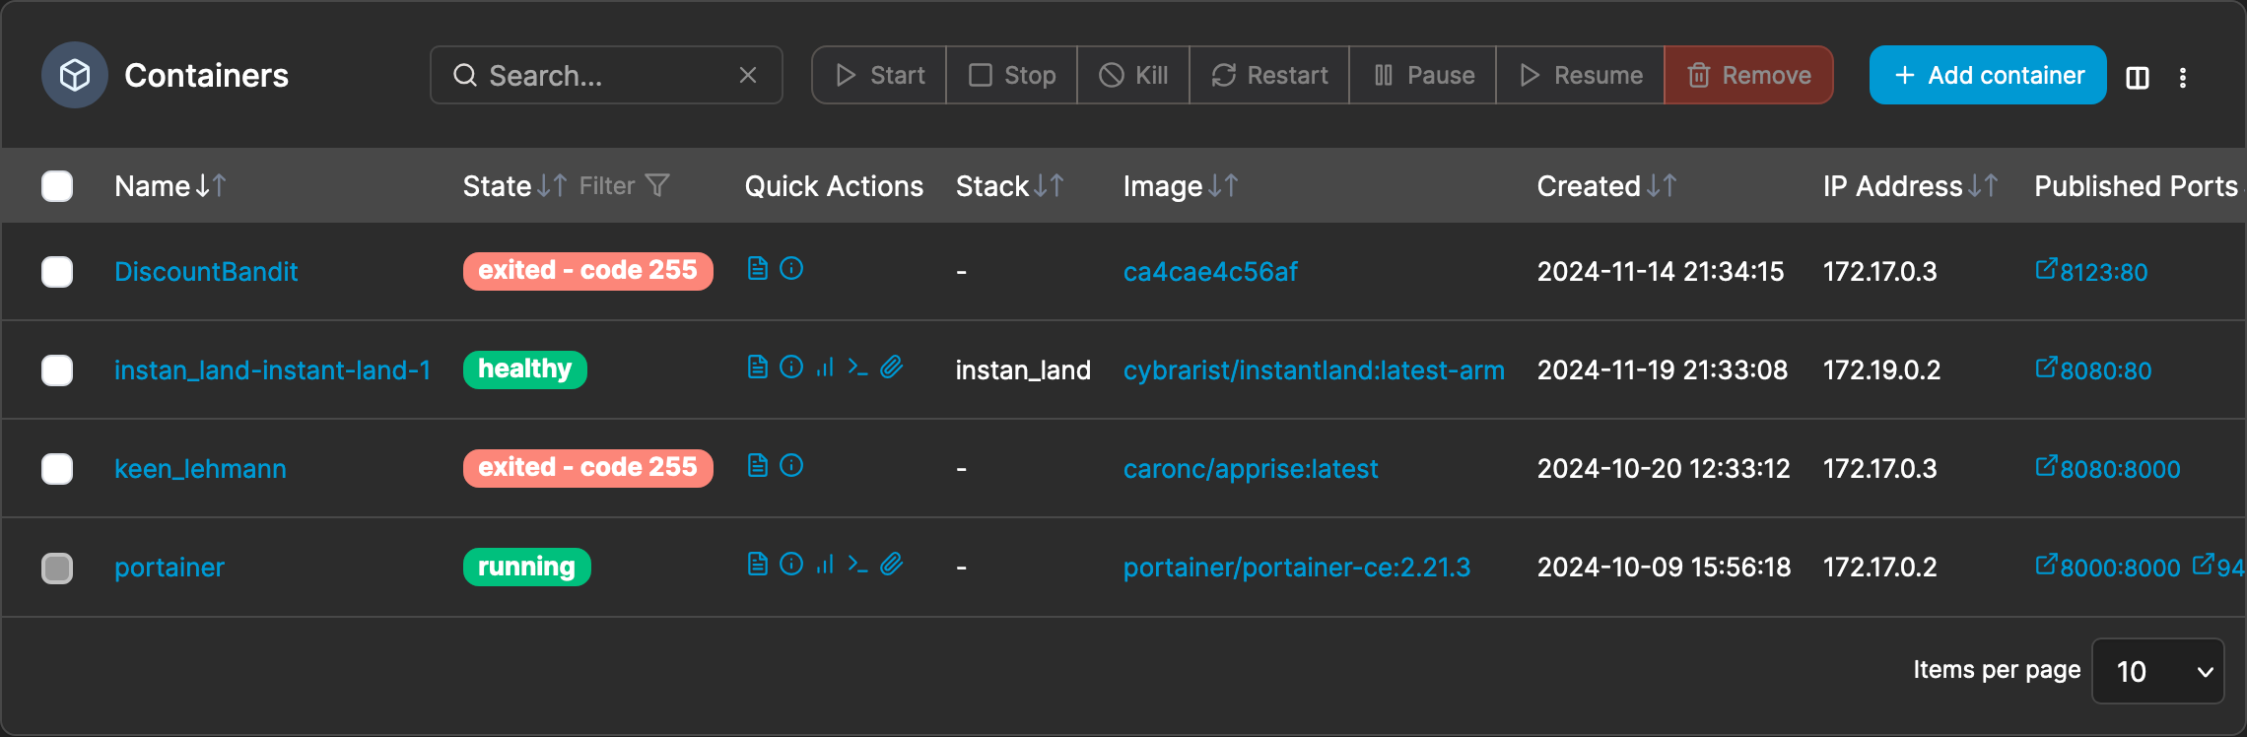The height and width of the screenshot is (737, 2247).
Task: Click the Containers cube icon
Action: click(75, 75)
